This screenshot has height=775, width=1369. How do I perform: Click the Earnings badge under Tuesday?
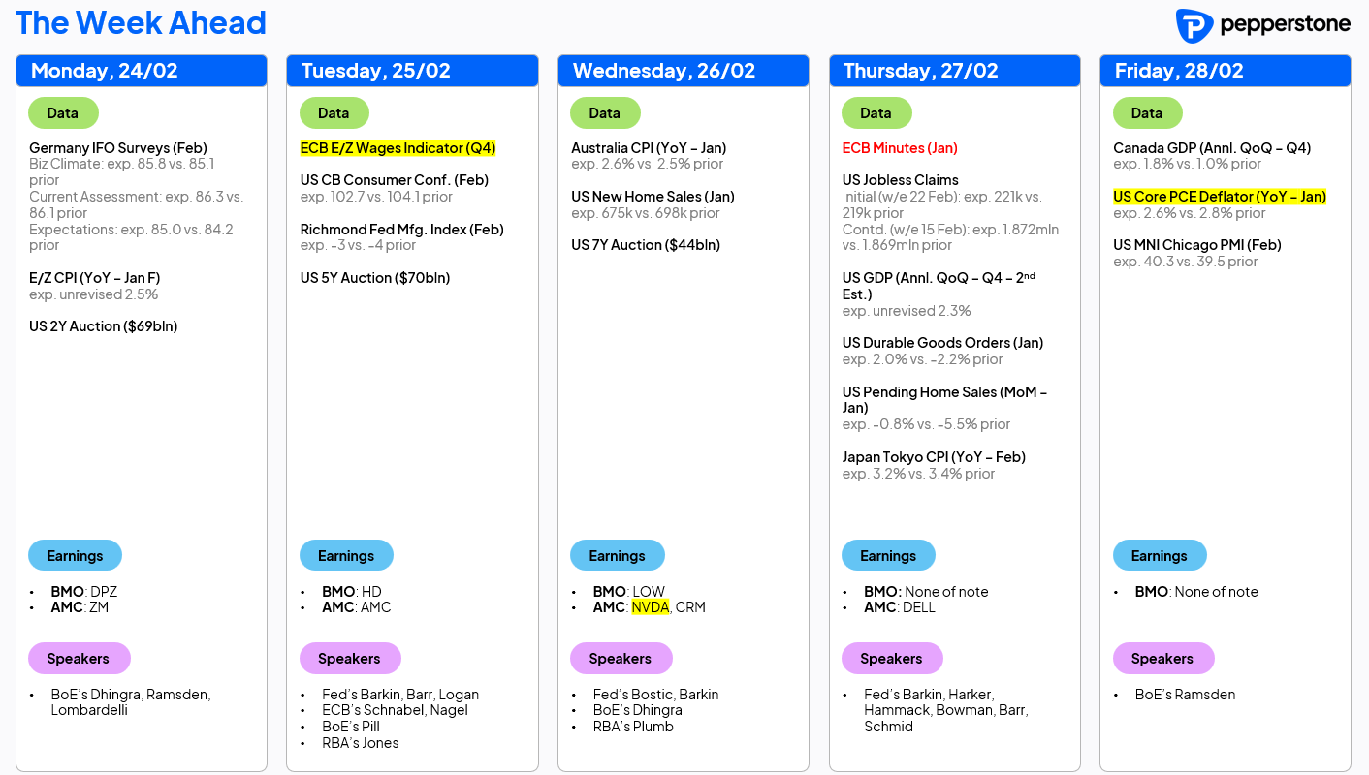346,556
